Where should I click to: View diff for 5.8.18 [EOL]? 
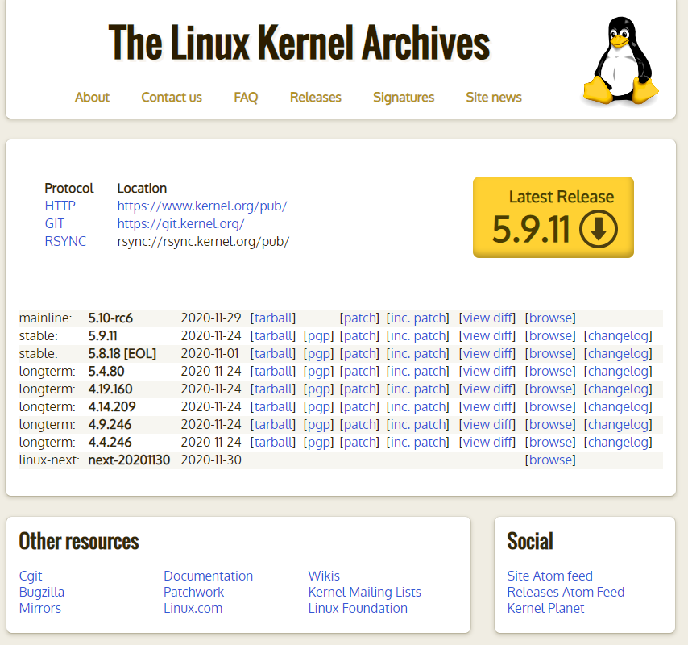(487, 353)
